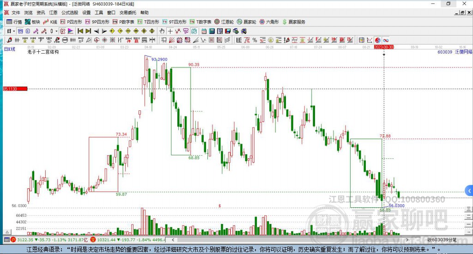Image resolution: width=473 pixels, height=254 pixels.
Task: Open the 9P四方形 tool
Action: 97,22
